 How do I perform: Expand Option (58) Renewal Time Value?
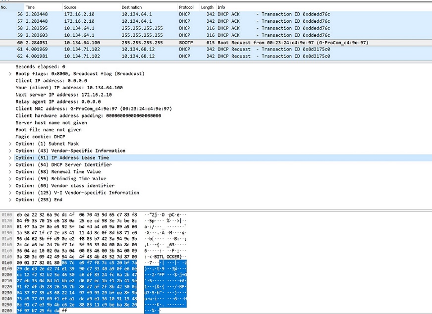tap(10, 172)
